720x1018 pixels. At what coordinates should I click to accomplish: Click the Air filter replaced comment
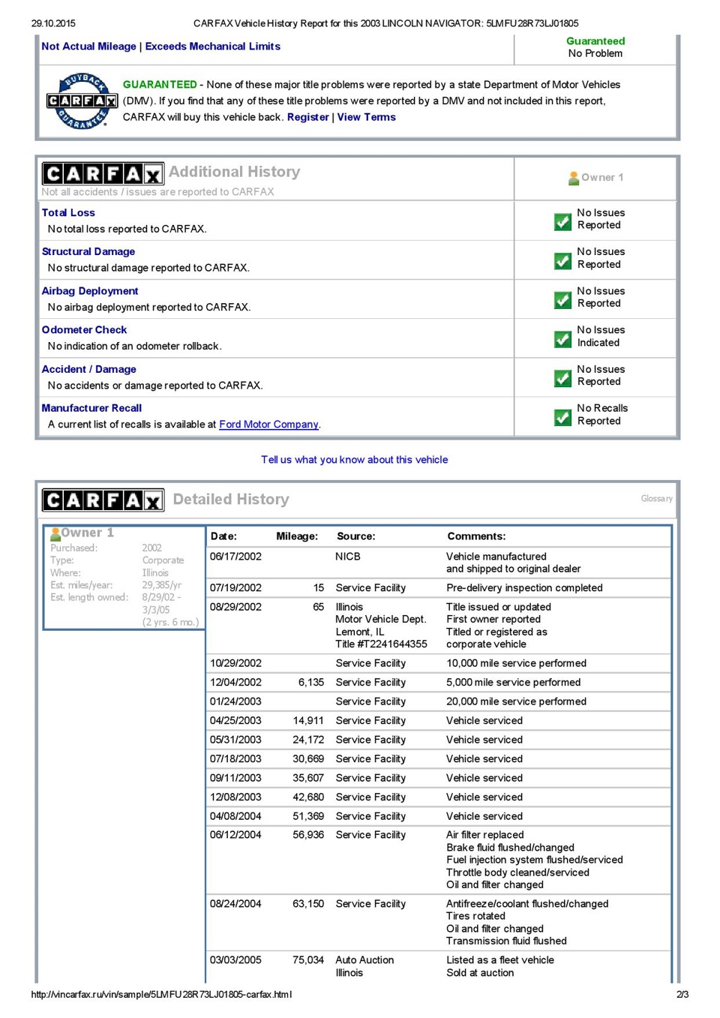(484, 835)
